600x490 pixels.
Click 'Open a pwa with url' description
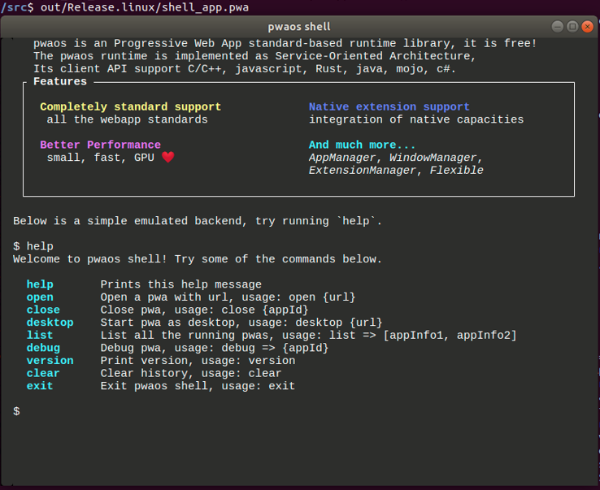tap(228, 297)
